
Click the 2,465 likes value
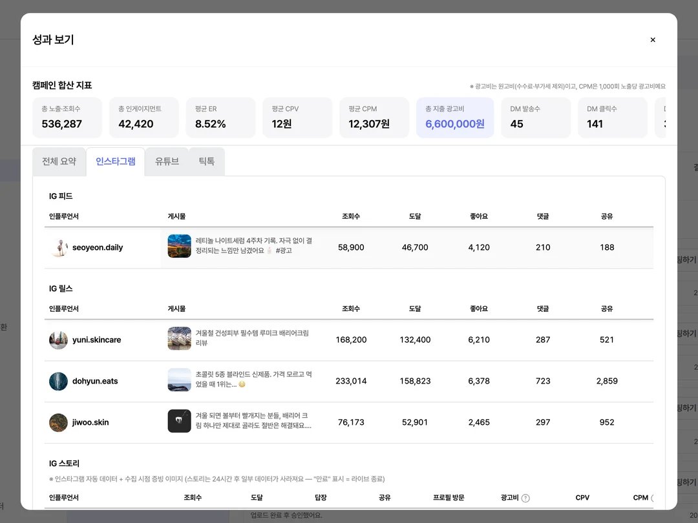pyautogui.click(x=479, y=422)
